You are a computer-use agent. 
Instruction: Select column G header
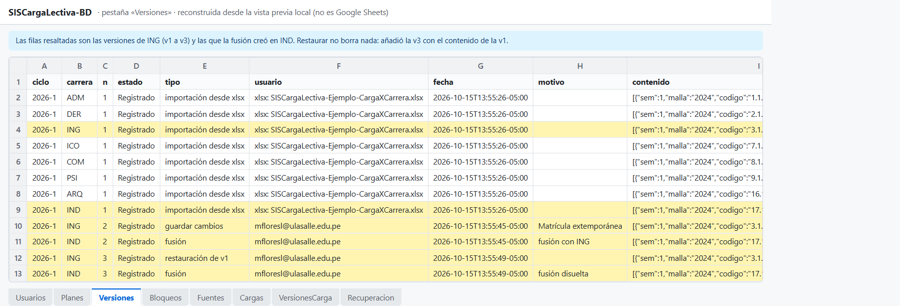(481, 66)
